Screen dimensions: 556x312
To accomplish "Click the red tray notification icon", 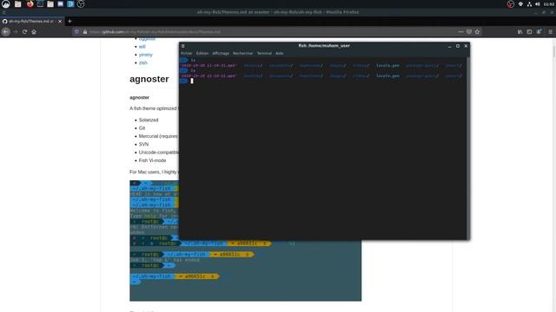I will [x=511, y=4].
